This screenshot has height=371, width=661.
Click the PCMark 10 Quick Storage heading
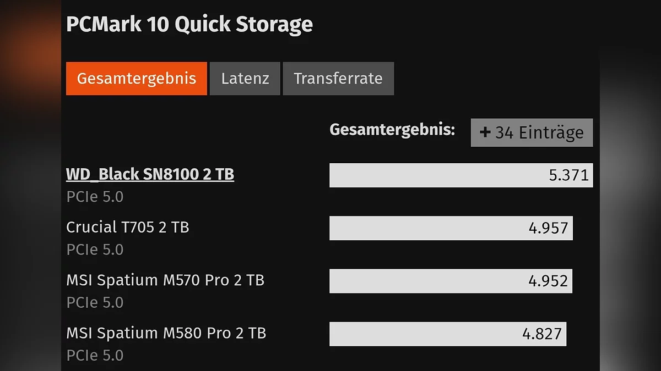pos(189,24)
